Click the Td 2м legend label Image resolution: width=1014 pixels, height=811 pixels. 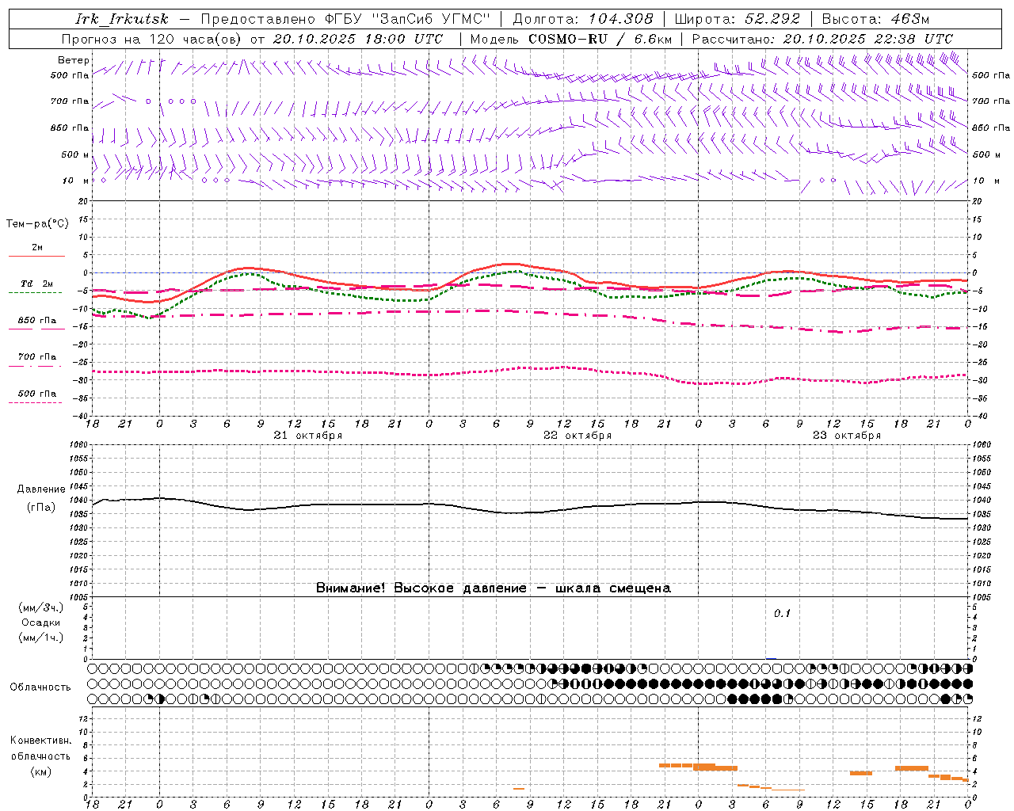point(37,284)
